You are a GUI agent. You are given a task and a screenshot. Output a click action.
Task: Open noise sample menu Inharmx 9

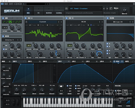[x=9, y=40]
